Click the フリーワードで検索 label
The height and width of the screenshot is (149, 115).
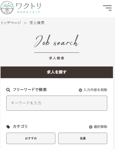(x=30, y=90)
